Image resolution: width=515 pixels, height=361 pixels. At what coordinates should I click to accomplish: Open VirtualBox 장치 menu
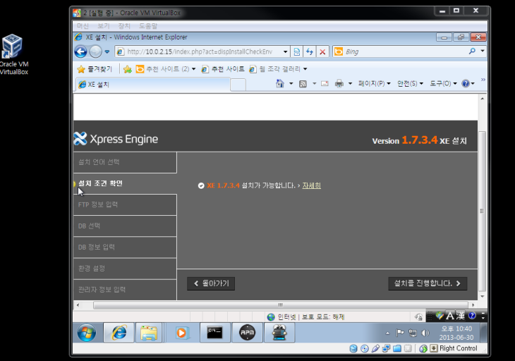click(x=124, y=26)
